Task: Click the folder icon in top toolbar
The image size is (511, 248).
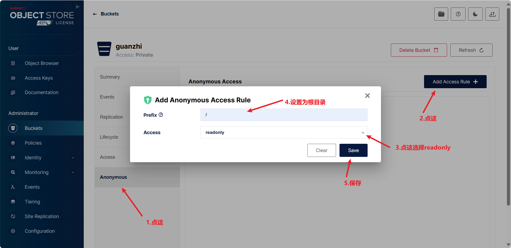Action: 441,14
